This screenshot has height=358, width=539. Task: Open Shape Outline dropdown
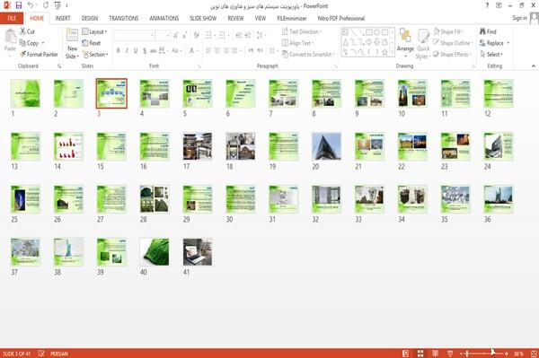point(453,43)
